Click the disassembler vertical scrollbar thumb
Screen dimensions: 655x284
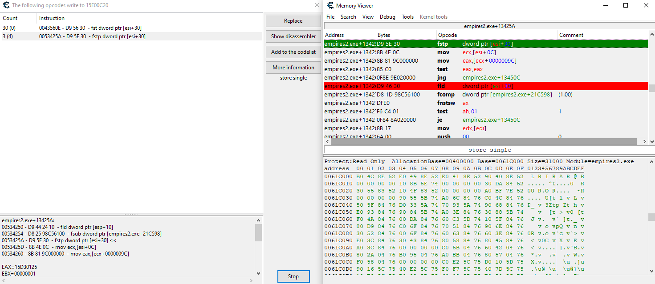click(x=651, y=88)
